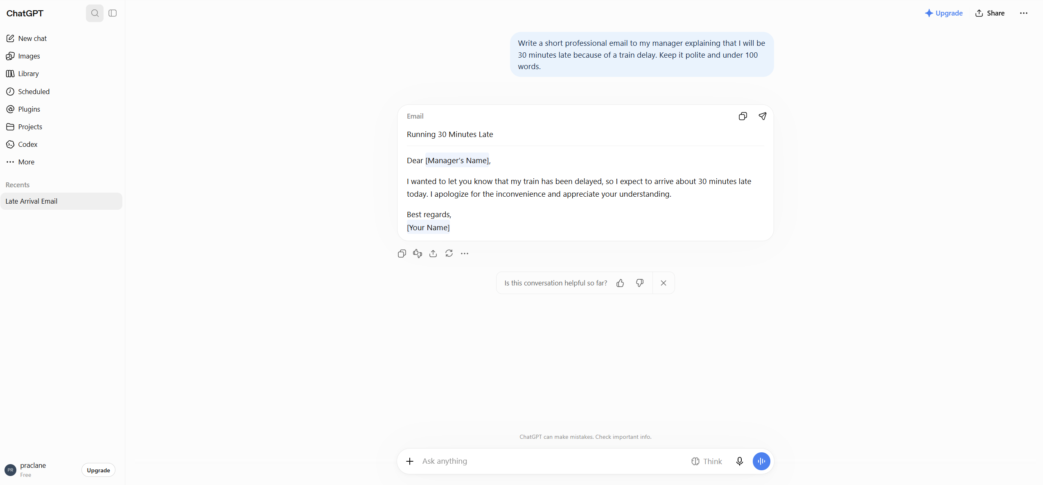Start voice mode
This screenshot has width=1043, height=485.
point(761,461)
